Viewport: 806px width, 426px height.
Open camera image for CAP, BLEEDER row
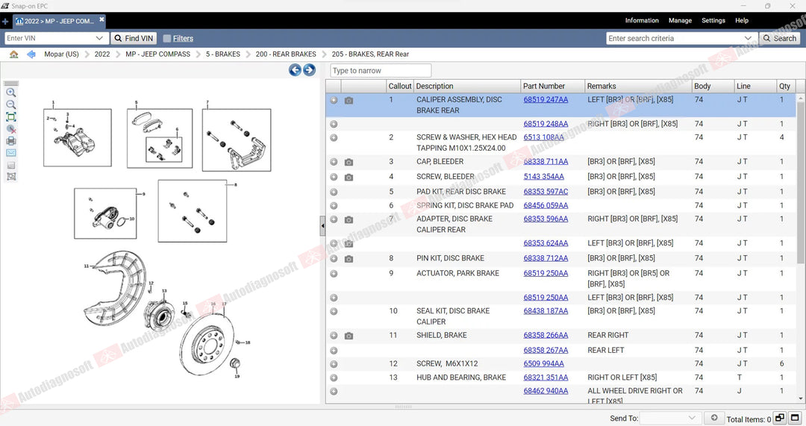(x=349, y=163)
